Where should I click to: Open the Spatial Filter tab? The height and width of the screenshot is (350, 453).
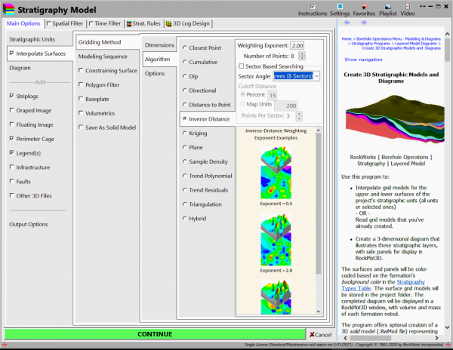(65, 23)
